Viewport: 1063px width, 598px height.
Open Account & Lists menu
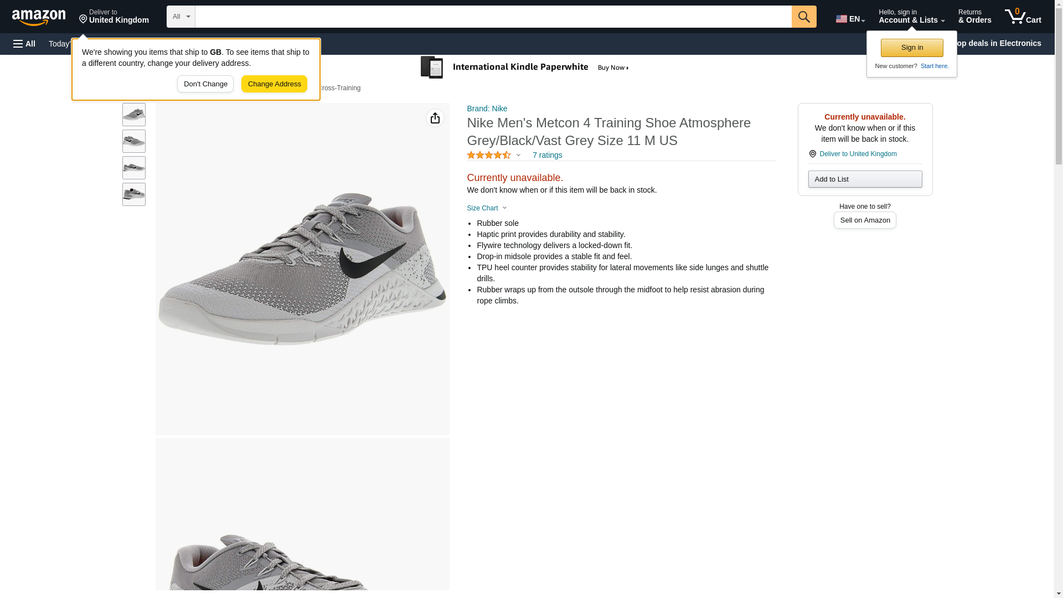911,17
